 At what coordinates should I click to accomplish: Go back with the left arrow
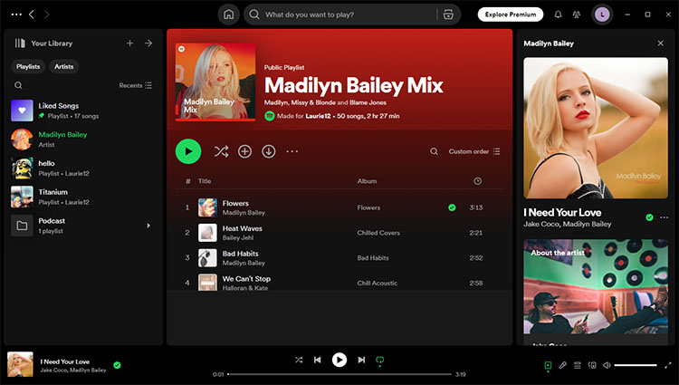click(32, 14)
